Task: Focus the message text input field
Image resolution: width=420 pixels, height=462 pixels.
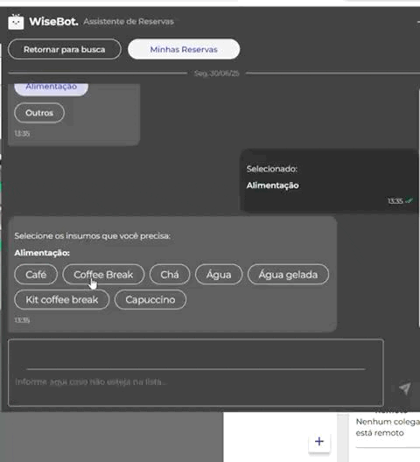Action: click(196, 373)
